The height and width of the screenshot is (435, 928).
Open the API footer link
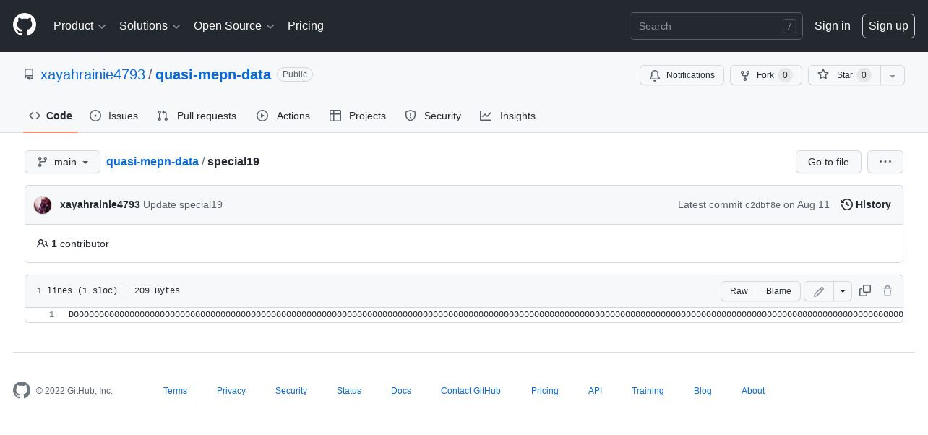595,391
